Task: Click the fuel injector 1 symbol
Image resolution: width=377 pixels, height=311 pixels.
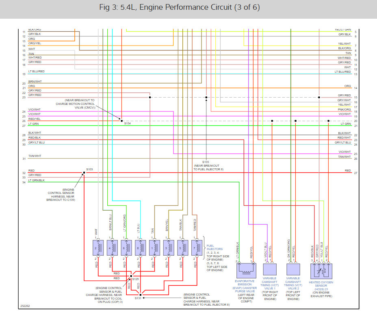Action: (155, 248)
